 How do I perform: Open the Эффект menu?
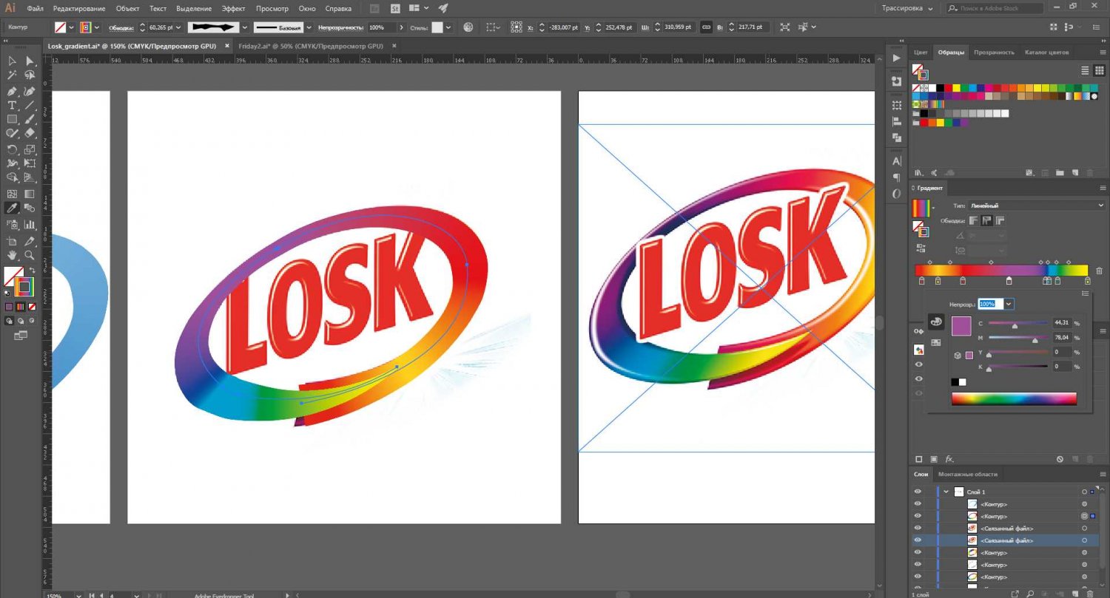click(233, 8)
